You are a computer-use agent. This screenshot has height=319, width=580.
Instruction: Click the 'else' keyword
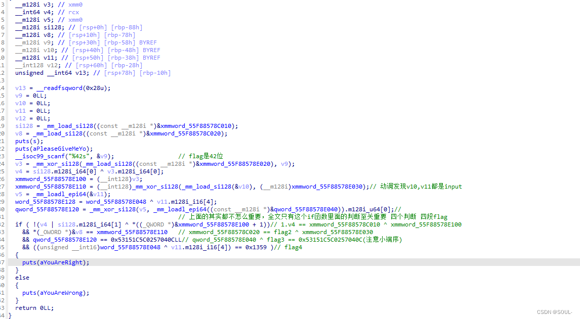coord(22,278)
